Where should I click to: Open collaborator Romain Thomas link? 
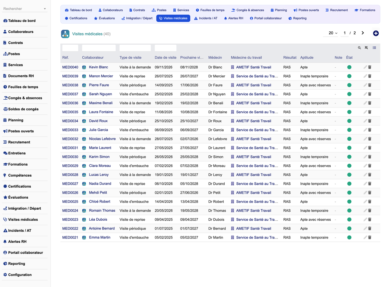pyautogui.click(x=102, y=211)
